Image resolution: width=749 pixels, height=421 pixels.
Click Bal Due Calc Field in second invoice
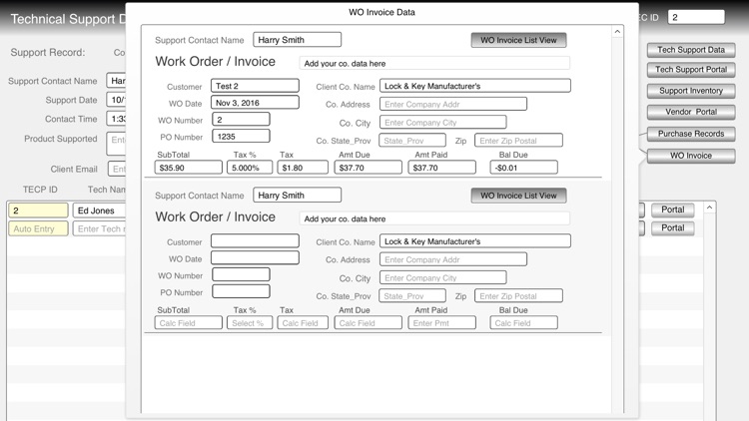(523, 322)
